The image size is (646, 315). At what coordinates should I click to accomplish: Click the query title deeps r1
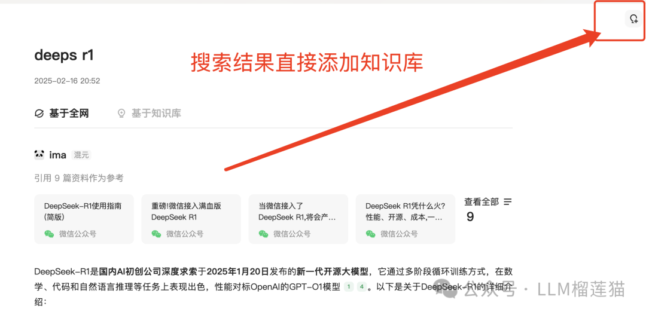(x=64, y=56)
